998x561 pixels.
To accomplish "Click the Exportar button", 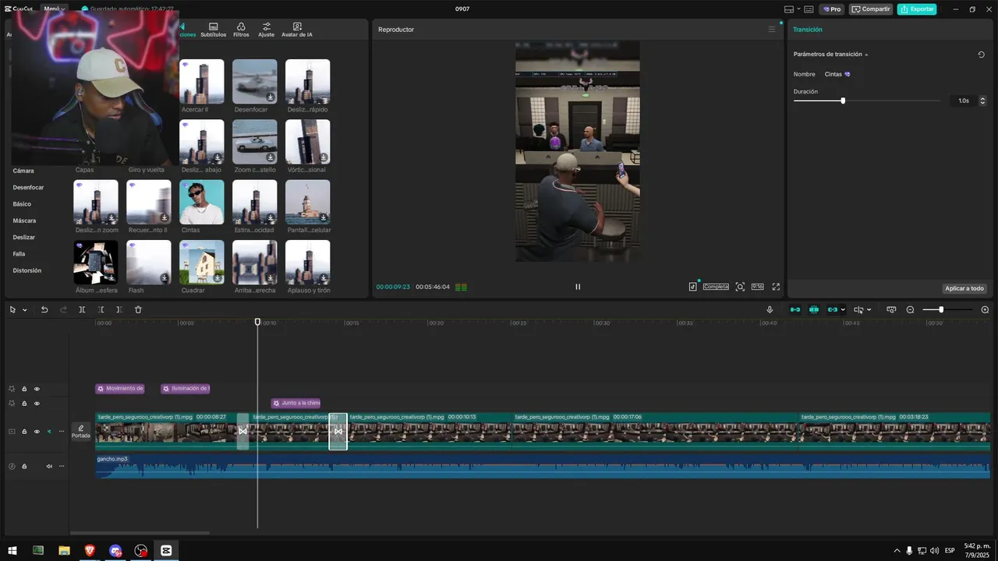I will pos(917,9).
